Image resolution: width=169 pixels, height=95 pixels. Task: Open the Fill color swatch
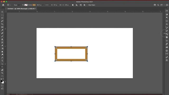(x=26, y=5)
